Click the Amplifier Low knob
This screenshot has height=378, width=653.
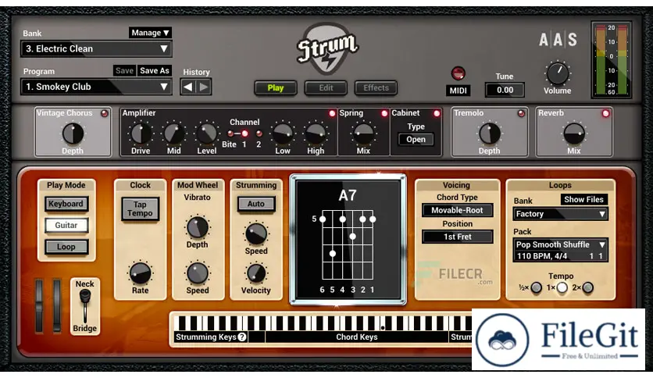[x=282, y=134]
